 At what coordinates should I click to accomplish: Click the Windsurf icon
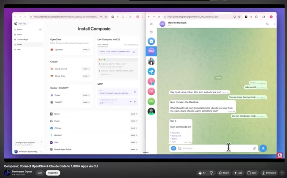coord(51,135)
